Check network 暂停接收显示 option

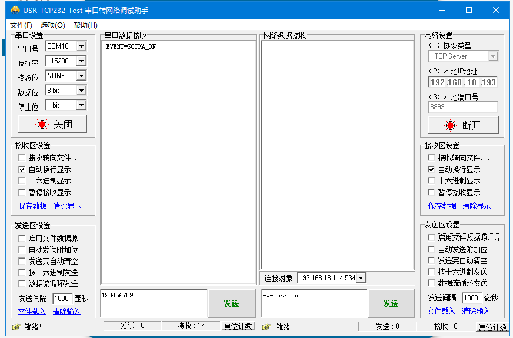pyautogui.click(x=432, y=192)
